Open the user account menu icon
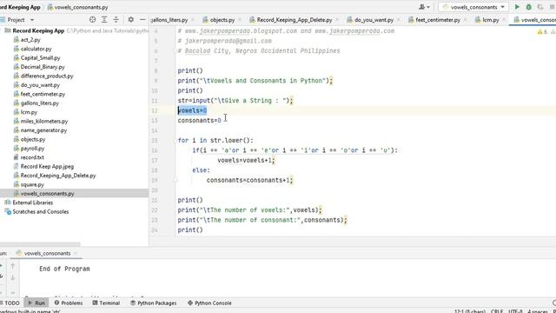This screenshot has height=313, width=556. [x=424, y=7]
